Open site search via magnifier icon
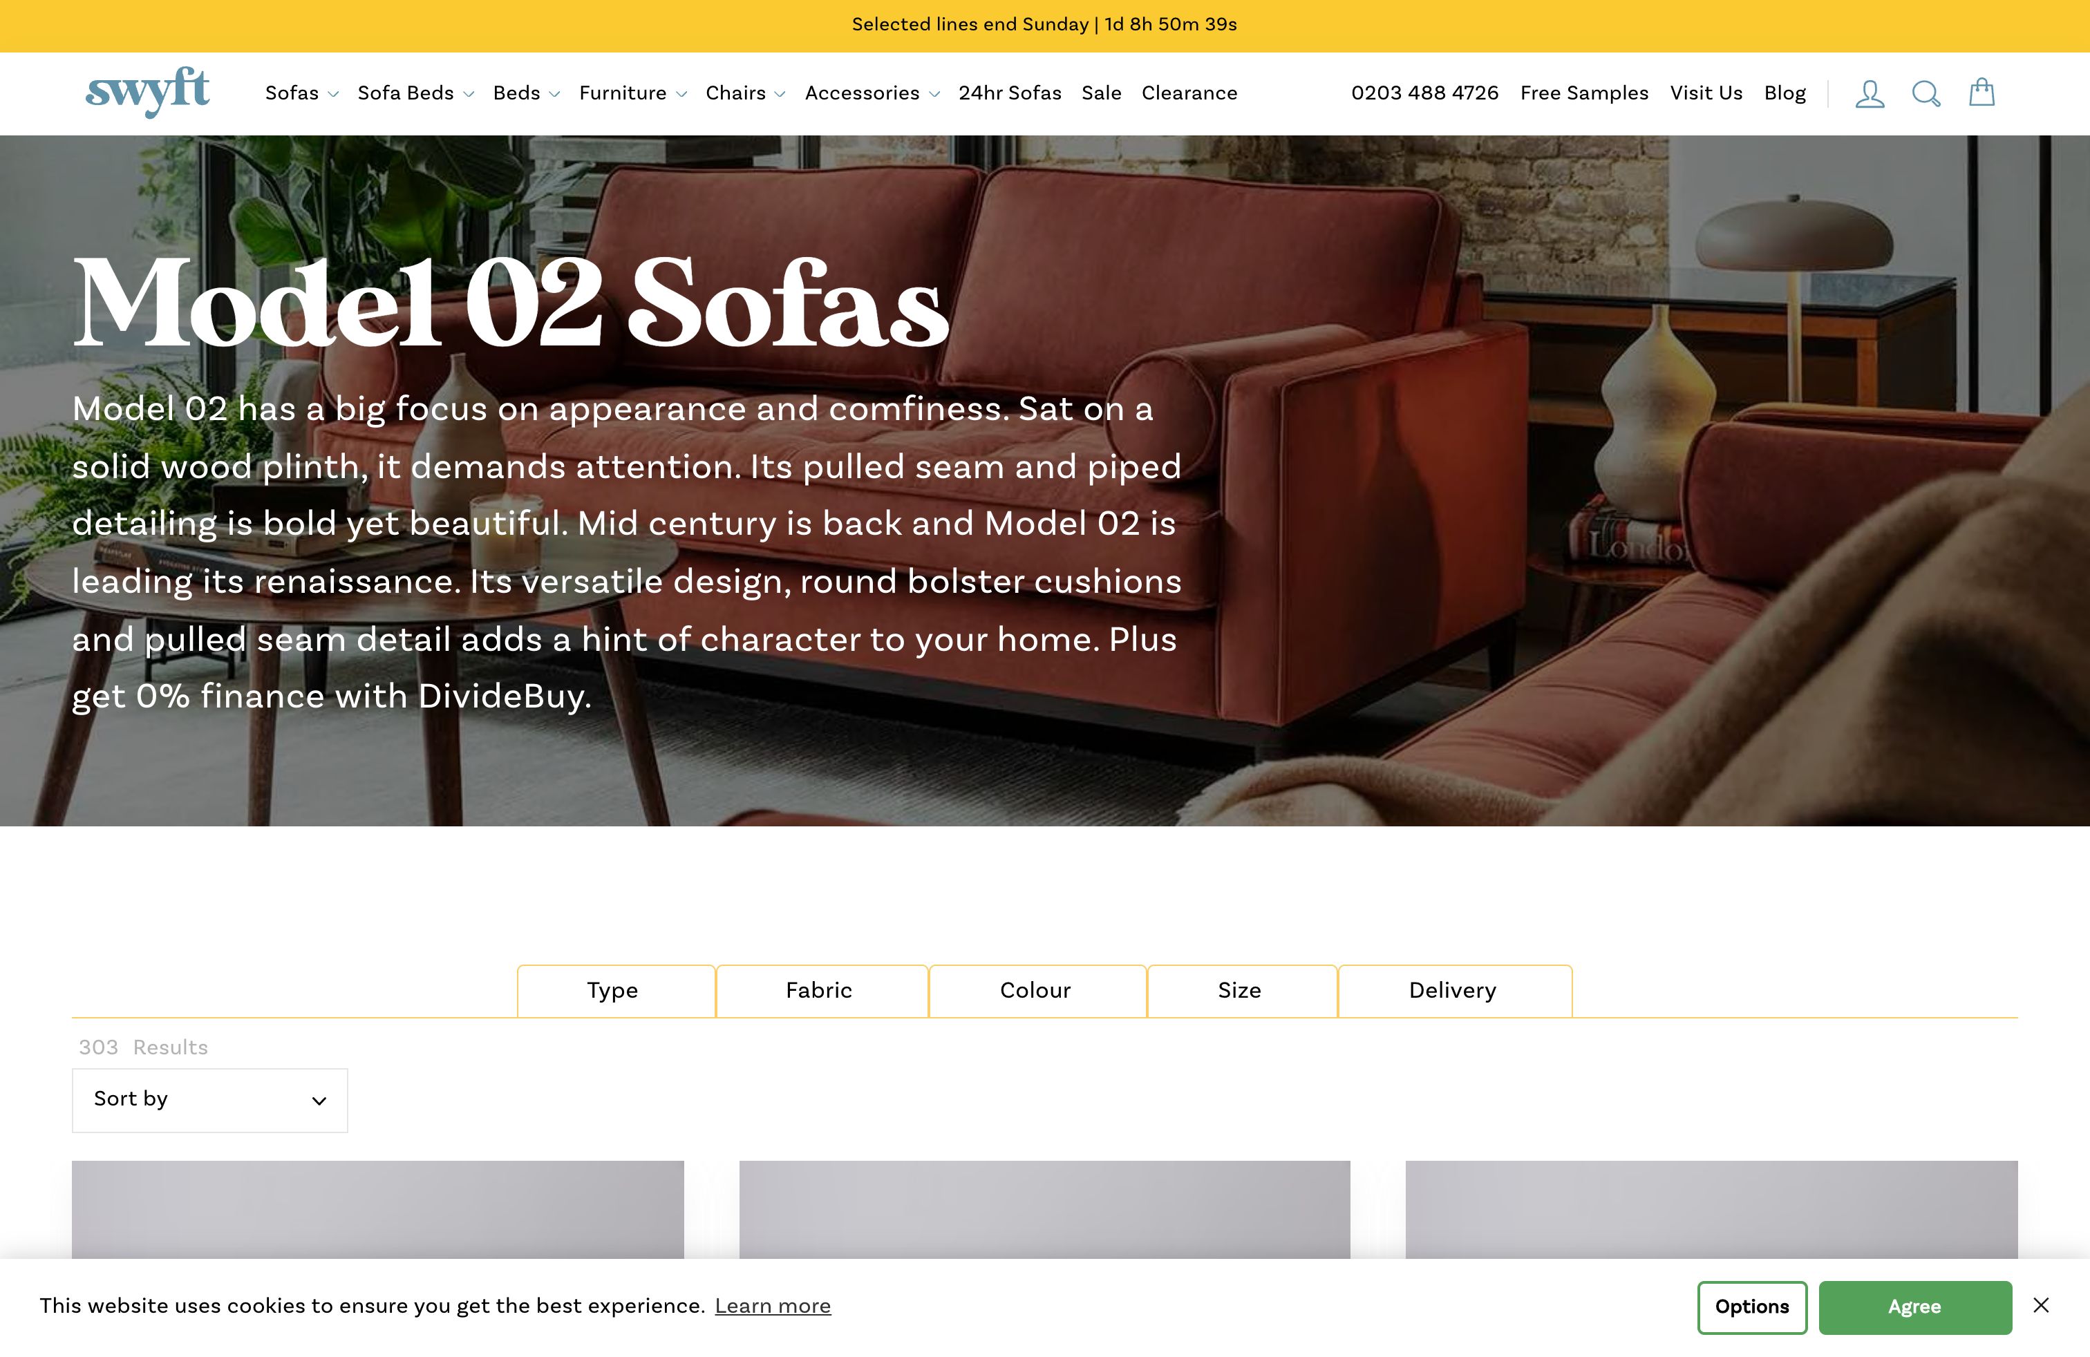The height and width of the screenshot is (1357, 2090). point(1926,93)
